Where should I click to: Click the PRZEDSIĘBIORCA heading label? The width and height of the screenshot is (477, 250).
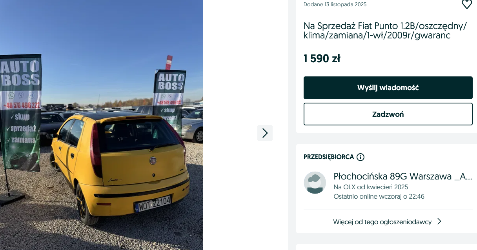[329, 157]
